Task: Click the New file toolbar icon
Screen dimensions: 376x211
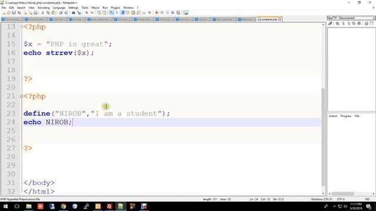Action: tap(4, 13)
